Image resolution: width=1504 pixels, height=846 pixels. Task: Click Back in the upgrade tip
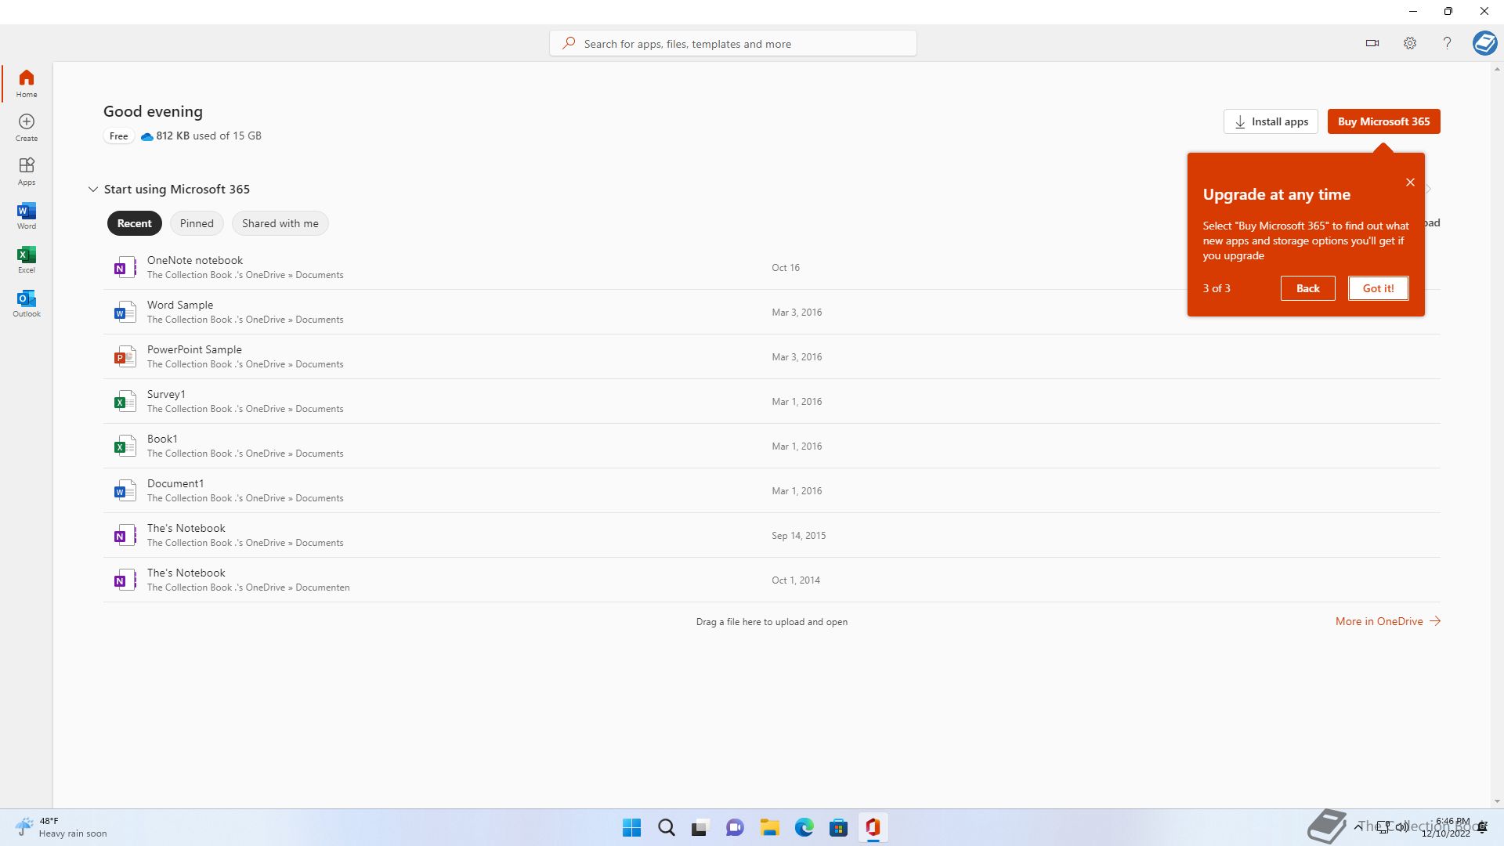point(1307,288)
